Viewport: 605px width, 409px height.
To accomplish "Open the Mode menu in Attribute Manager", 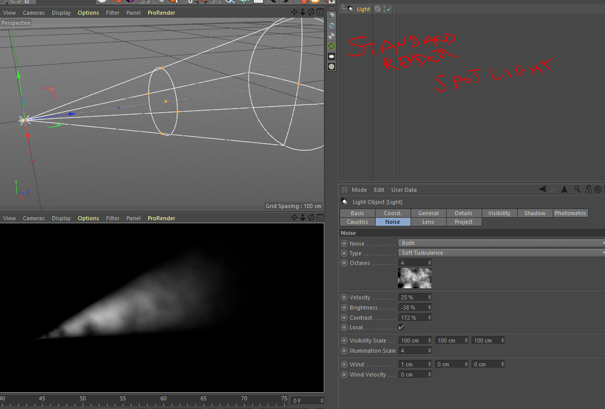I will tap(359, 190).
